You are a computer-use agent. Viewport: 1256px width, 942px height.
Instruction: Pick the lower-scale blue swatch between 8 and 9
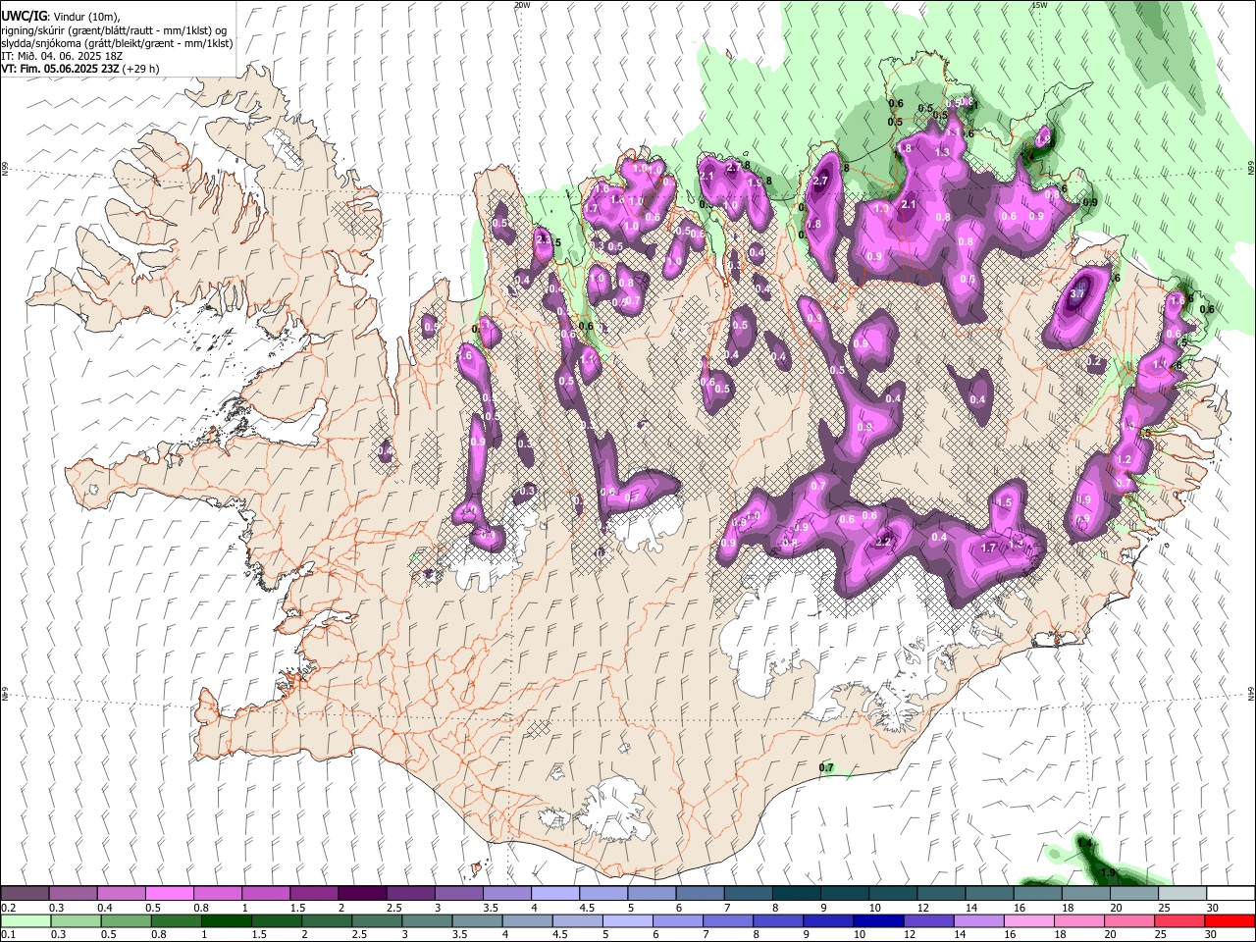[x=777, y=920]
